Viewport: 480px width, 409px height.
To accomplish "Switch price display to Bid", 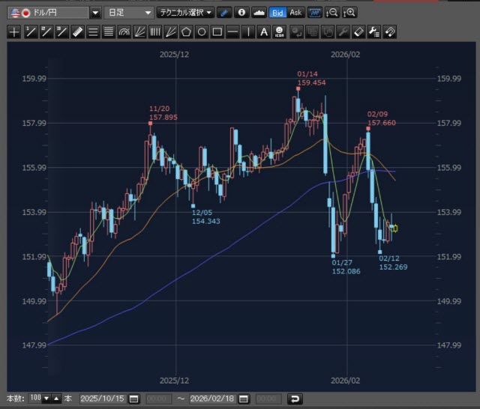I will pos(277,13).
